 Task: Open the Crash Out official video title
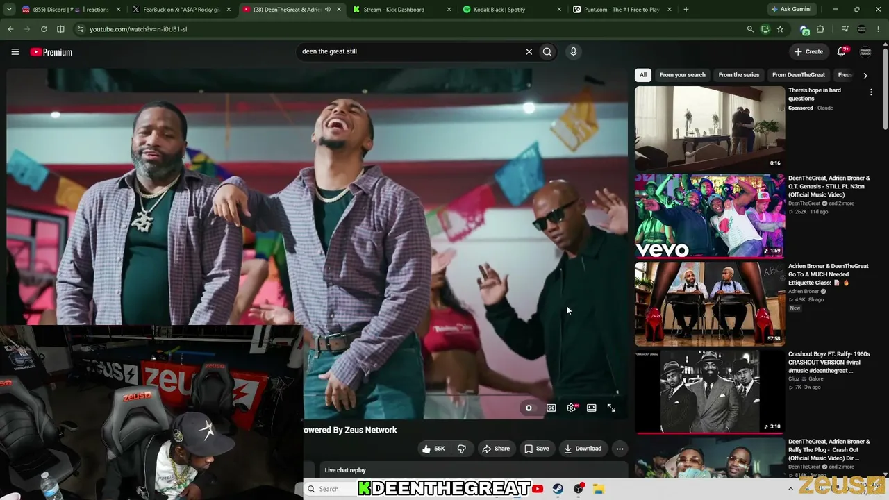(829, 450)
